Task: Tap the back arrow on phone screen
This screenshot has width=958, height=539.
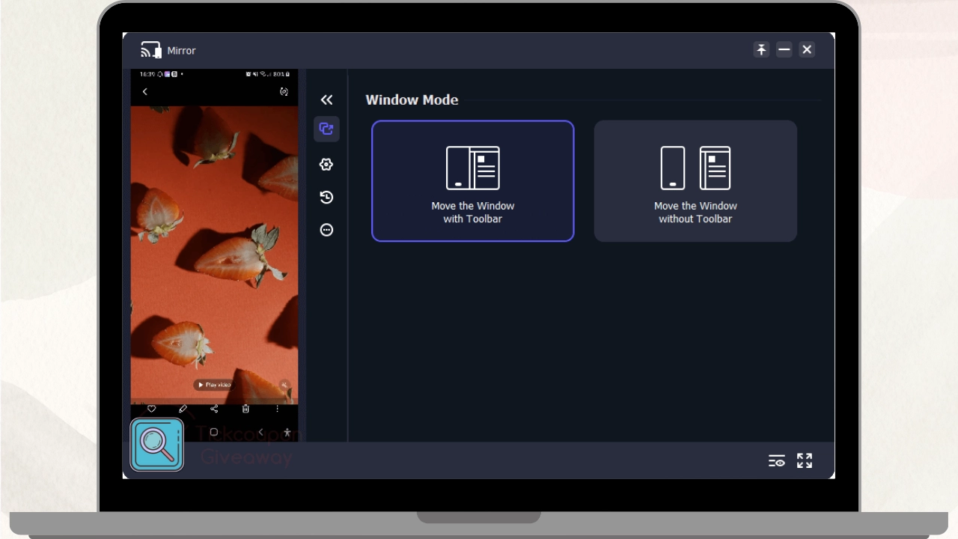Action: click(x=145, y=91)
